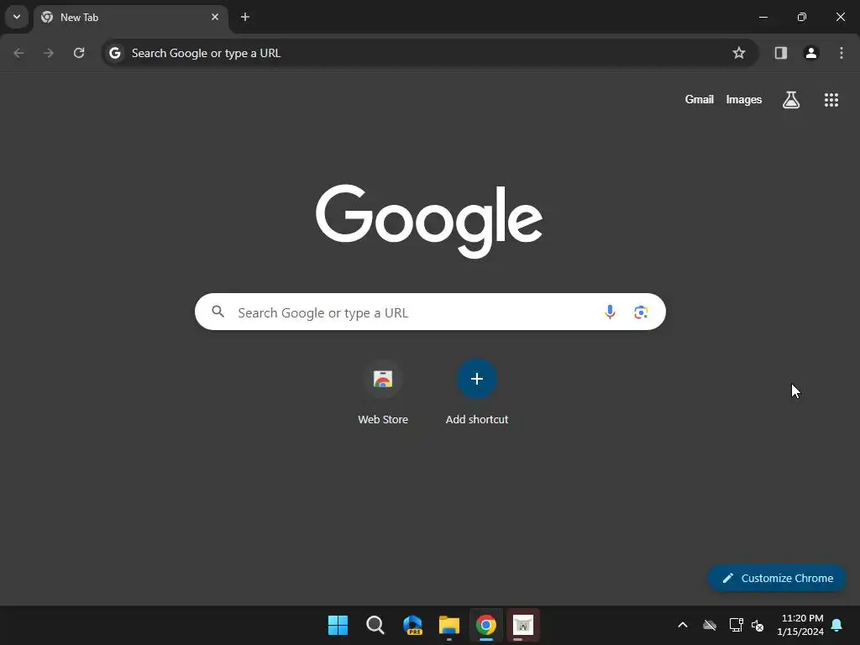Click the Customize Chrome button
Image resolution: width=860 pixels, height=645 pixels.
click(777, 578)
